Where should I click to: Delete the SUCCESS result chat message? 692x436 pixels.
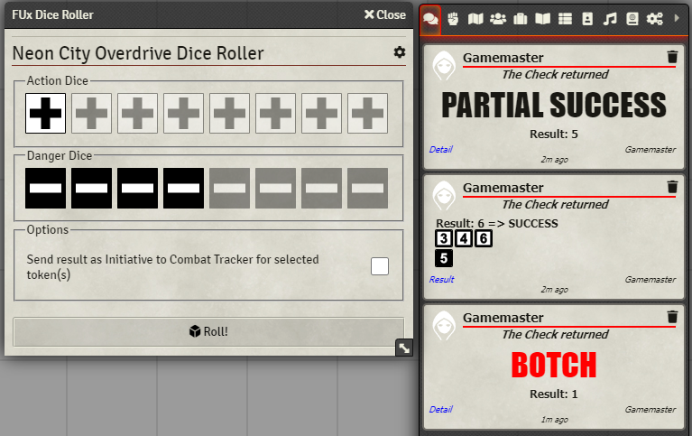pyautogui.click(x=672, y=187)
